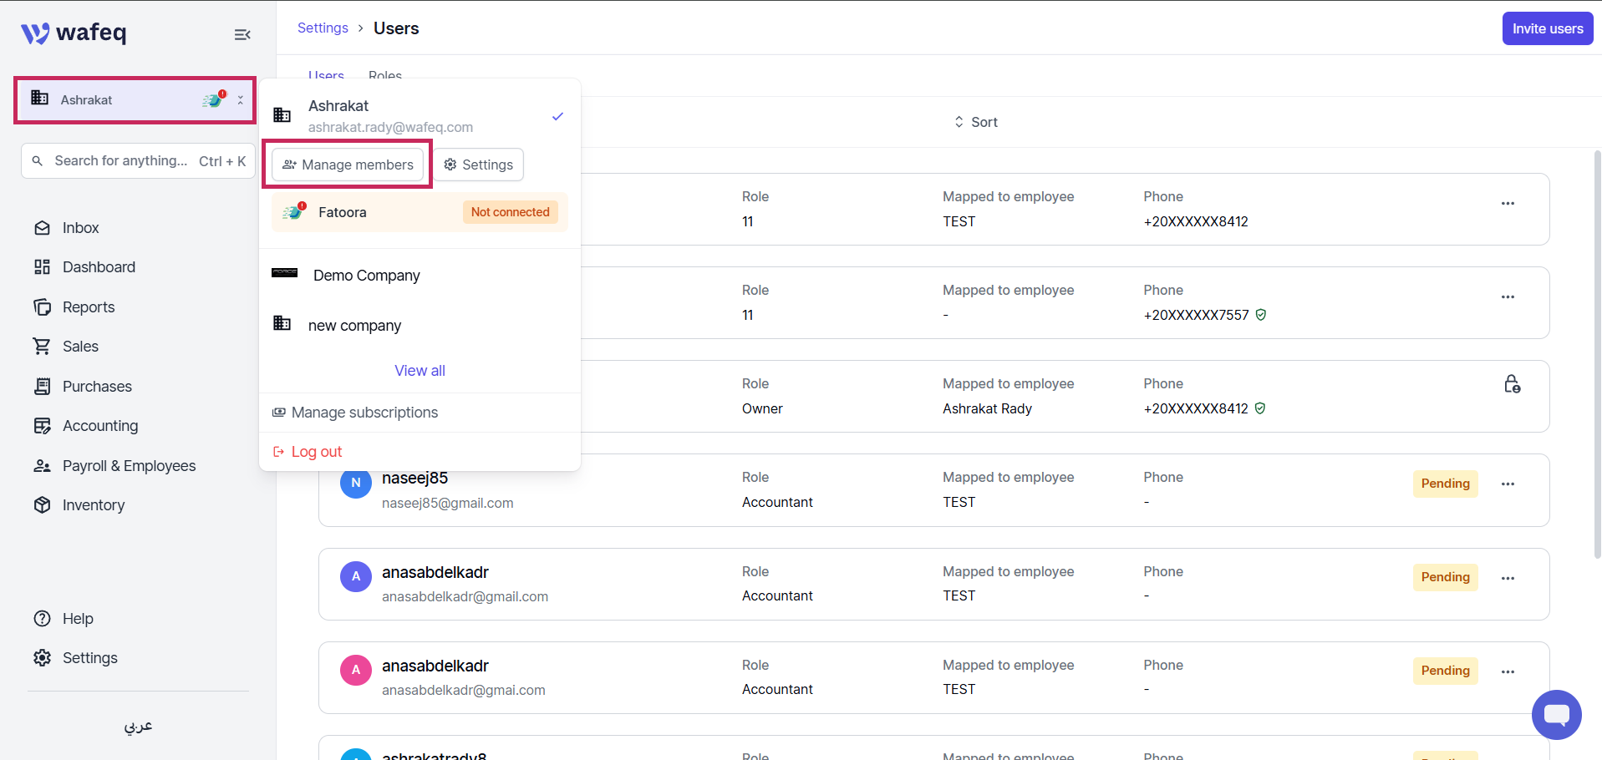1602x760 pixels.
Task: Click the email naseej85@gmail.com
Action: click(x=448, y=503)
